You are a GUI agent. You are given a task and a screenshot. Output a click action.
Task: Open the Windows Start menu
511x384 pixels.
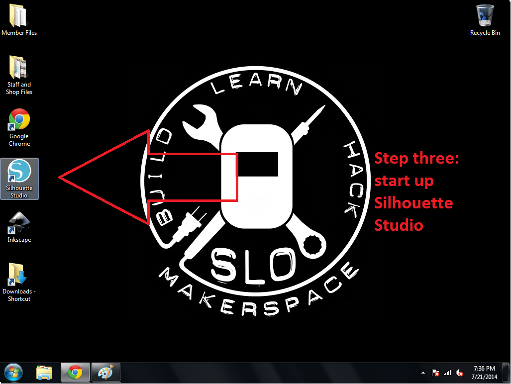(x=13, y=373)
